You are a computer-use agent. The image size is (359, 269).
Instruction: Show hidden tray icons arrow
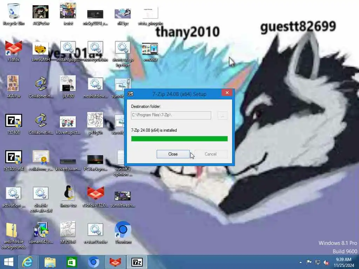(300, 262)
